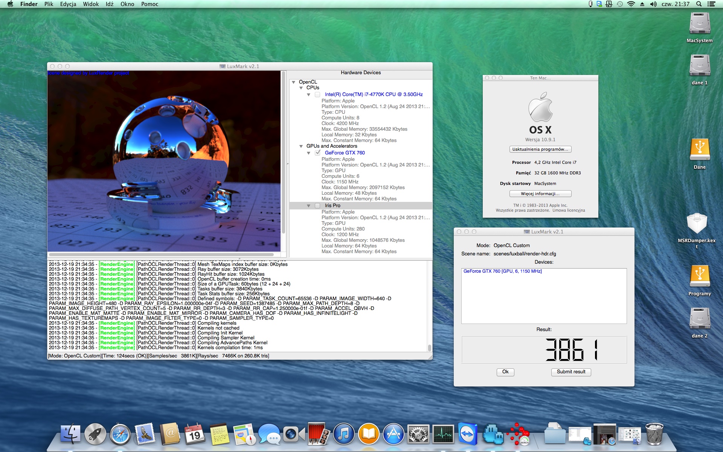This screenshot has width=723, height=452.
Task: Open 'dane 1' drive on desktop
Action: [700, 70]
